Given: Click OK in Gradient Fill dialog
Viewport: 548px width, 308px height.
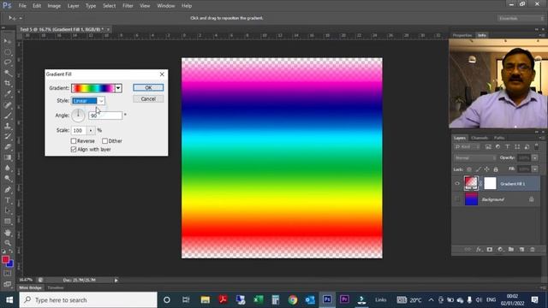Looking at the screenshot, I should click(x=148, y=87).
